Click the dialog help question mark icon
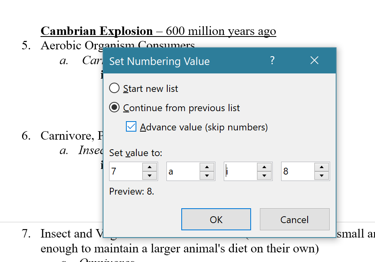The width and height of the screenshot is (375, 262). (x=272, y=61)
